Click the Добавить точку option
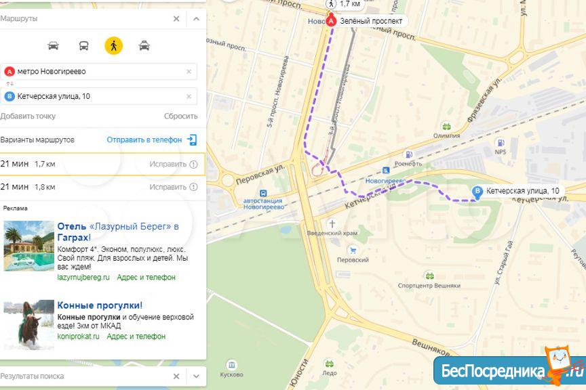 (x=28, y=116)
